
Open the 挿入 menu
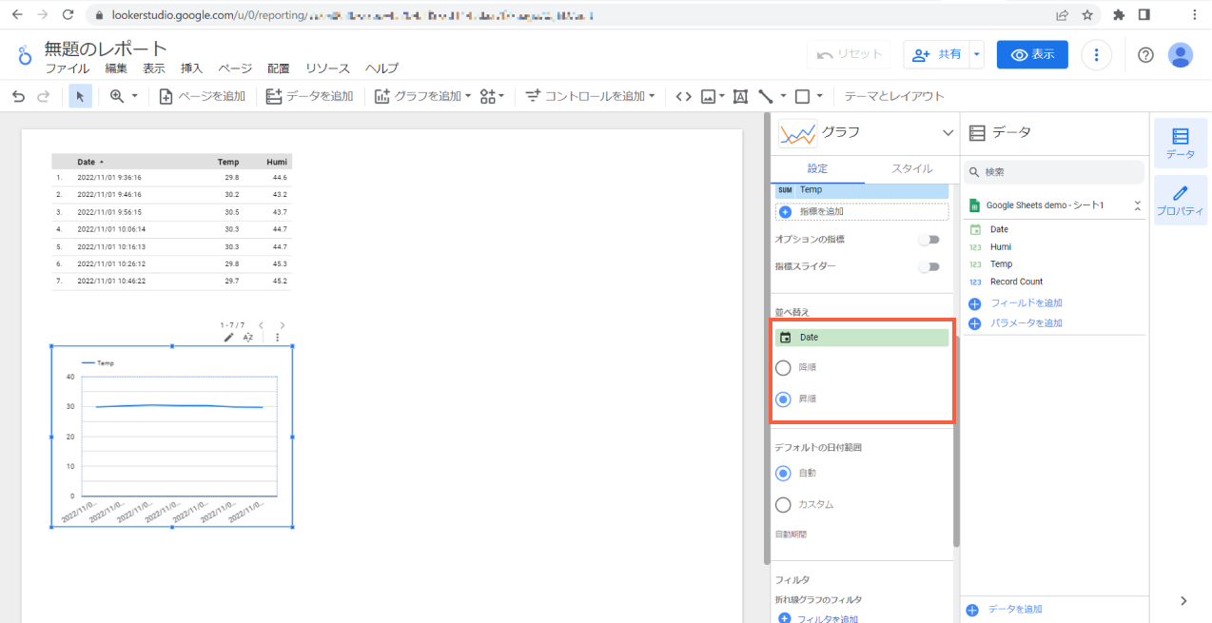[191, 68]
